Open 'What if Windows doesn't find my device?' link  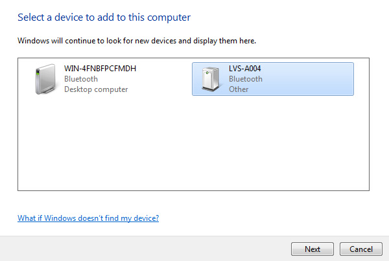coord(88,218)
